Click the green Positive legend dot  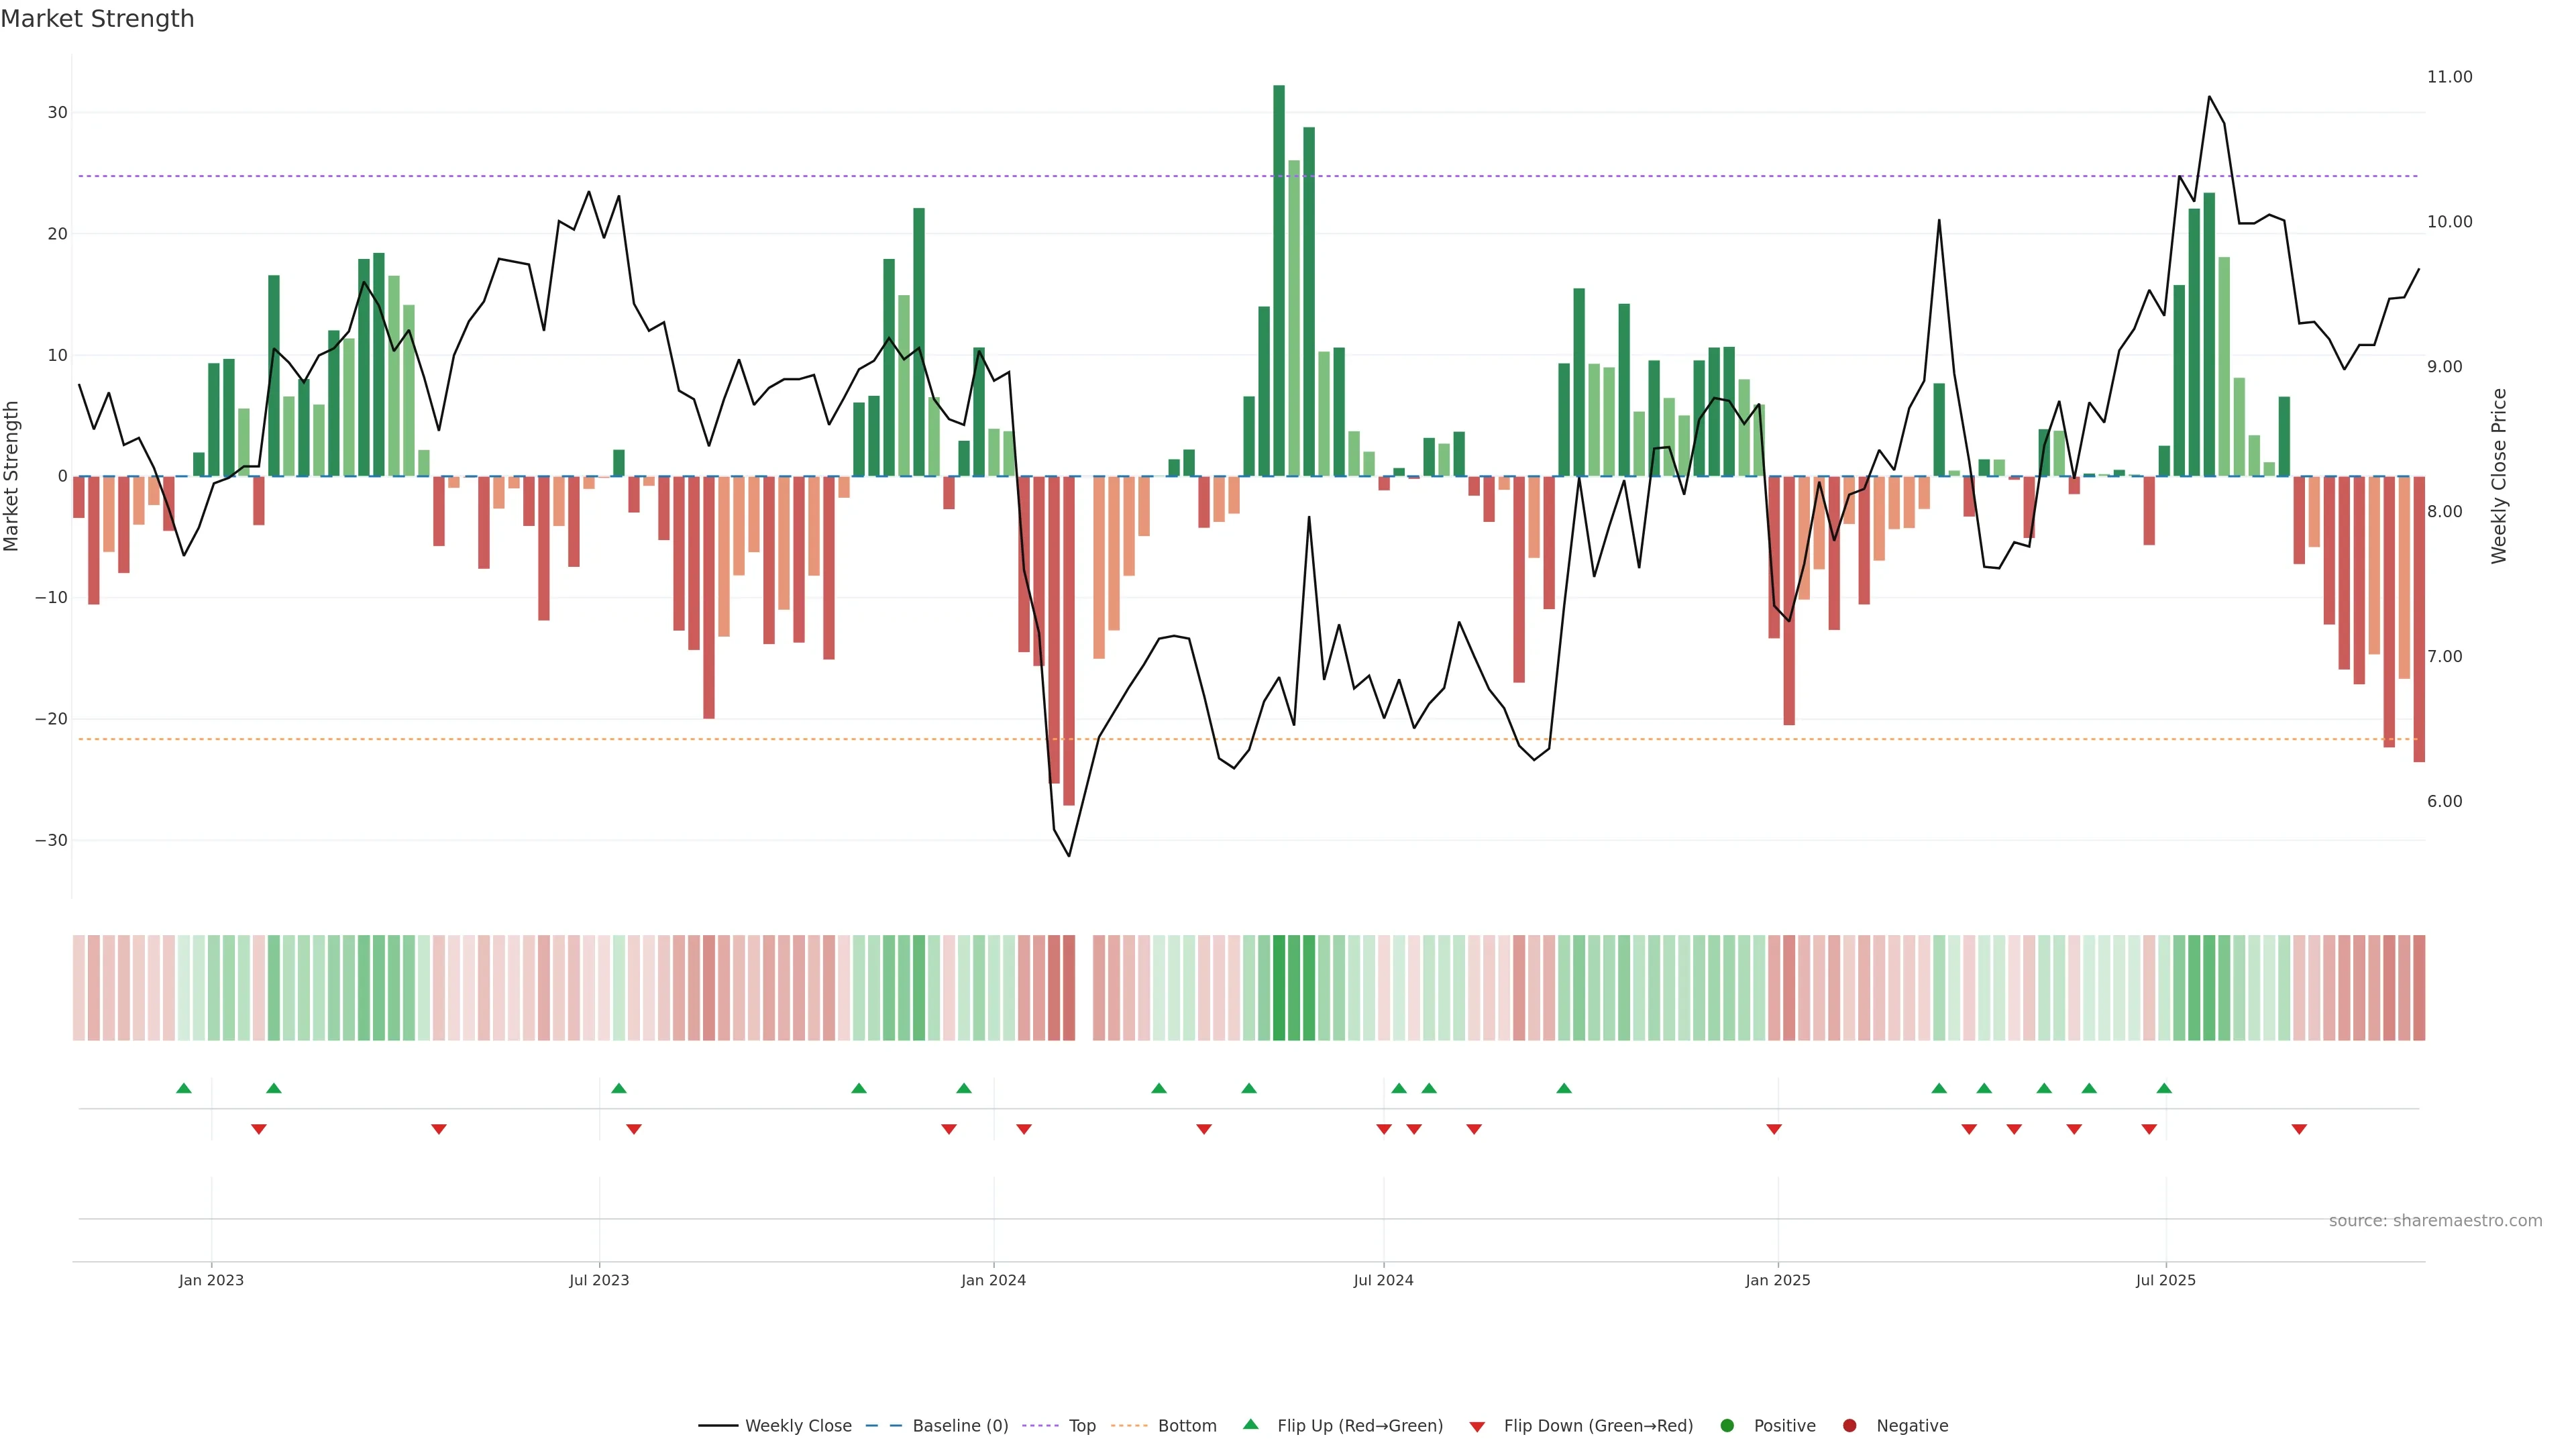click(1727, 1426)
